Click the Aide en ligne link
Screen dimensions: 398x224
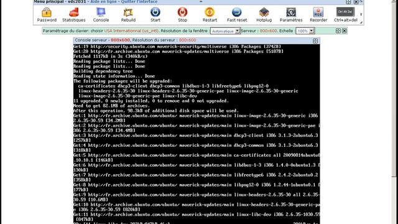104,2
